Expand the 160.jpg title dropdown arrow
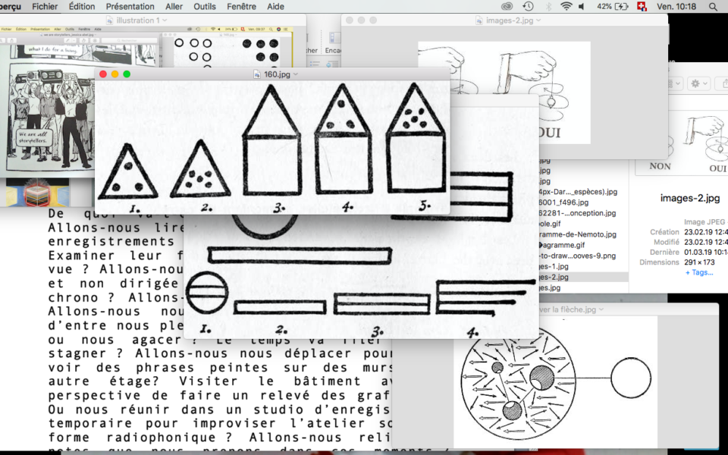This screenshot has width=728, height=455. coord(296,74)
